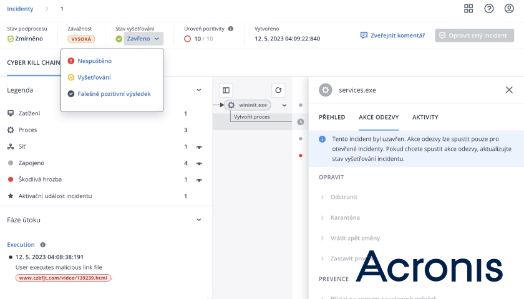This screenshot has width=524, height=299.
Task: Click the Execution phase info icon
Action: tap(43, 245)
